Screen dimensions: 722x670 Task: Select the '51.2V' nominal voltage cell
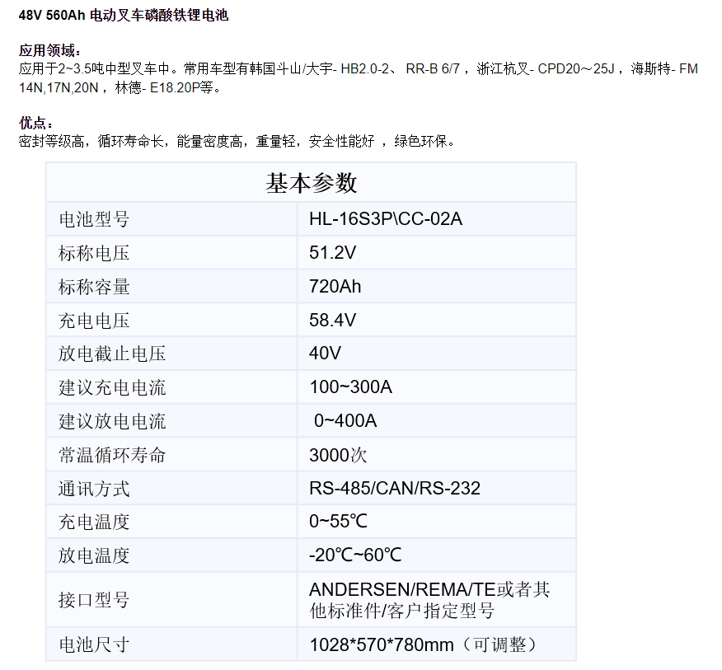coord(333,253)
